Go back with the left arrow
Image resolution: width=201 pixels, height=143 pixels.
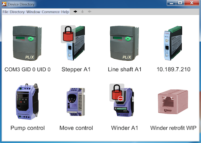(75, 11)
